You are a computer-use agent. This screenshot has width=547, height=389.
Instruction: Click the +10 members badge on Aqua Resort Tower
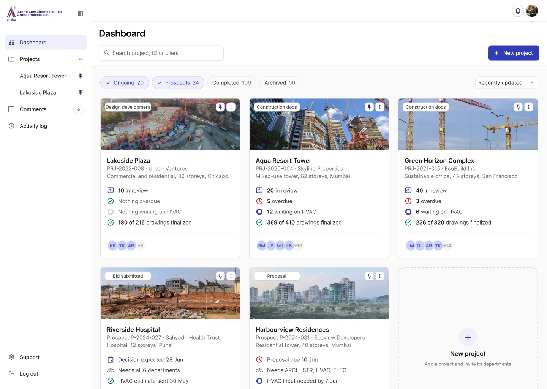pos(298,246)
